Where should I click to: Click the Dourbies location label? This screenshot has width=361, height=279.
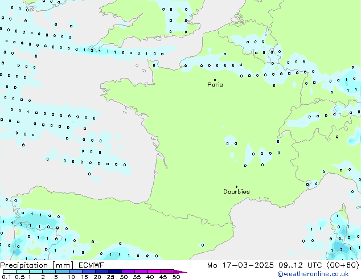click(236, 191)
